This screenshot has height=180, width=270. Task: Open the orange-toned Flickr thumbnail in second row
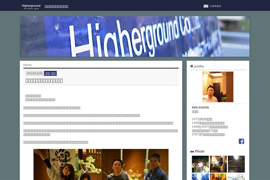click(218, 177)
